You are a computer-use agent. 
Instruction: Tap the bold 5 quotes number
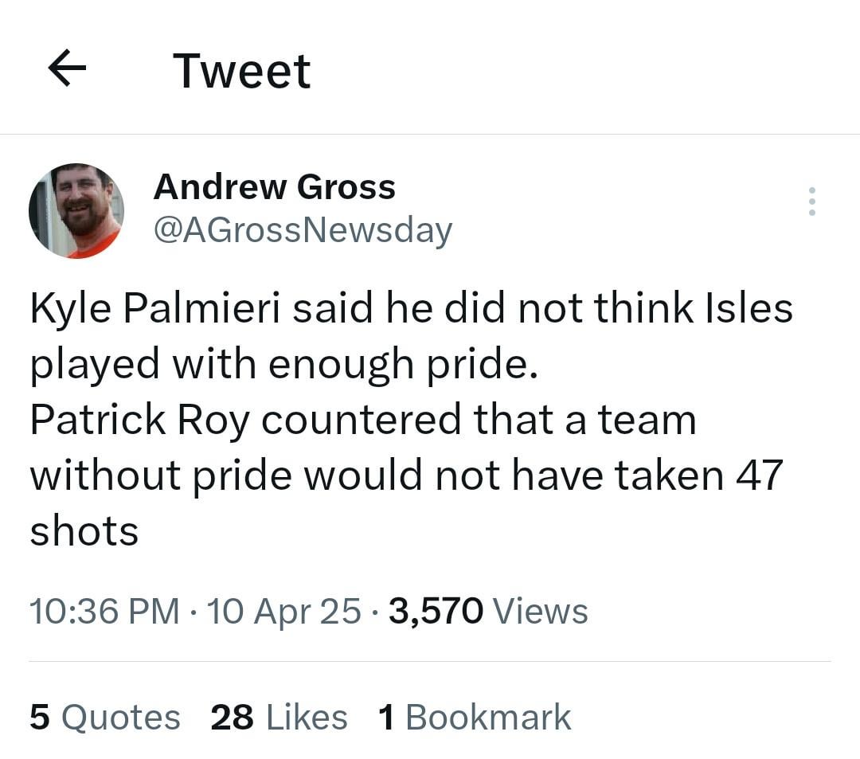(38, 716)
